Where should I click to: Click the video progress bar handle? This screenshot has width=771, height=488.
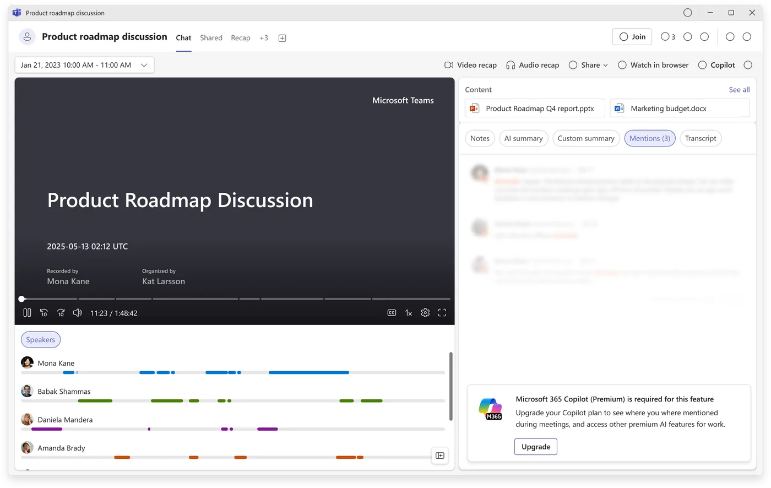[x=21, y=299]
